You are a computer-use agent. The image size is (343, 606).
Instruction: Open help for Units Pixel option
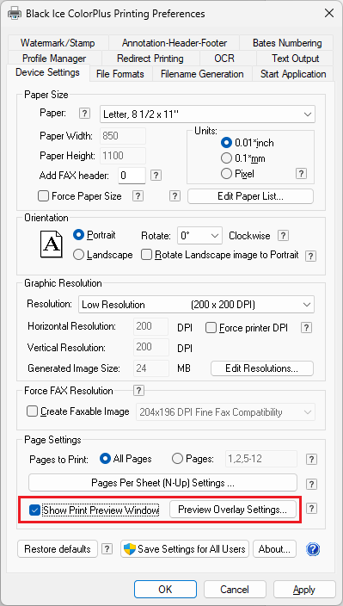[301, 174]
